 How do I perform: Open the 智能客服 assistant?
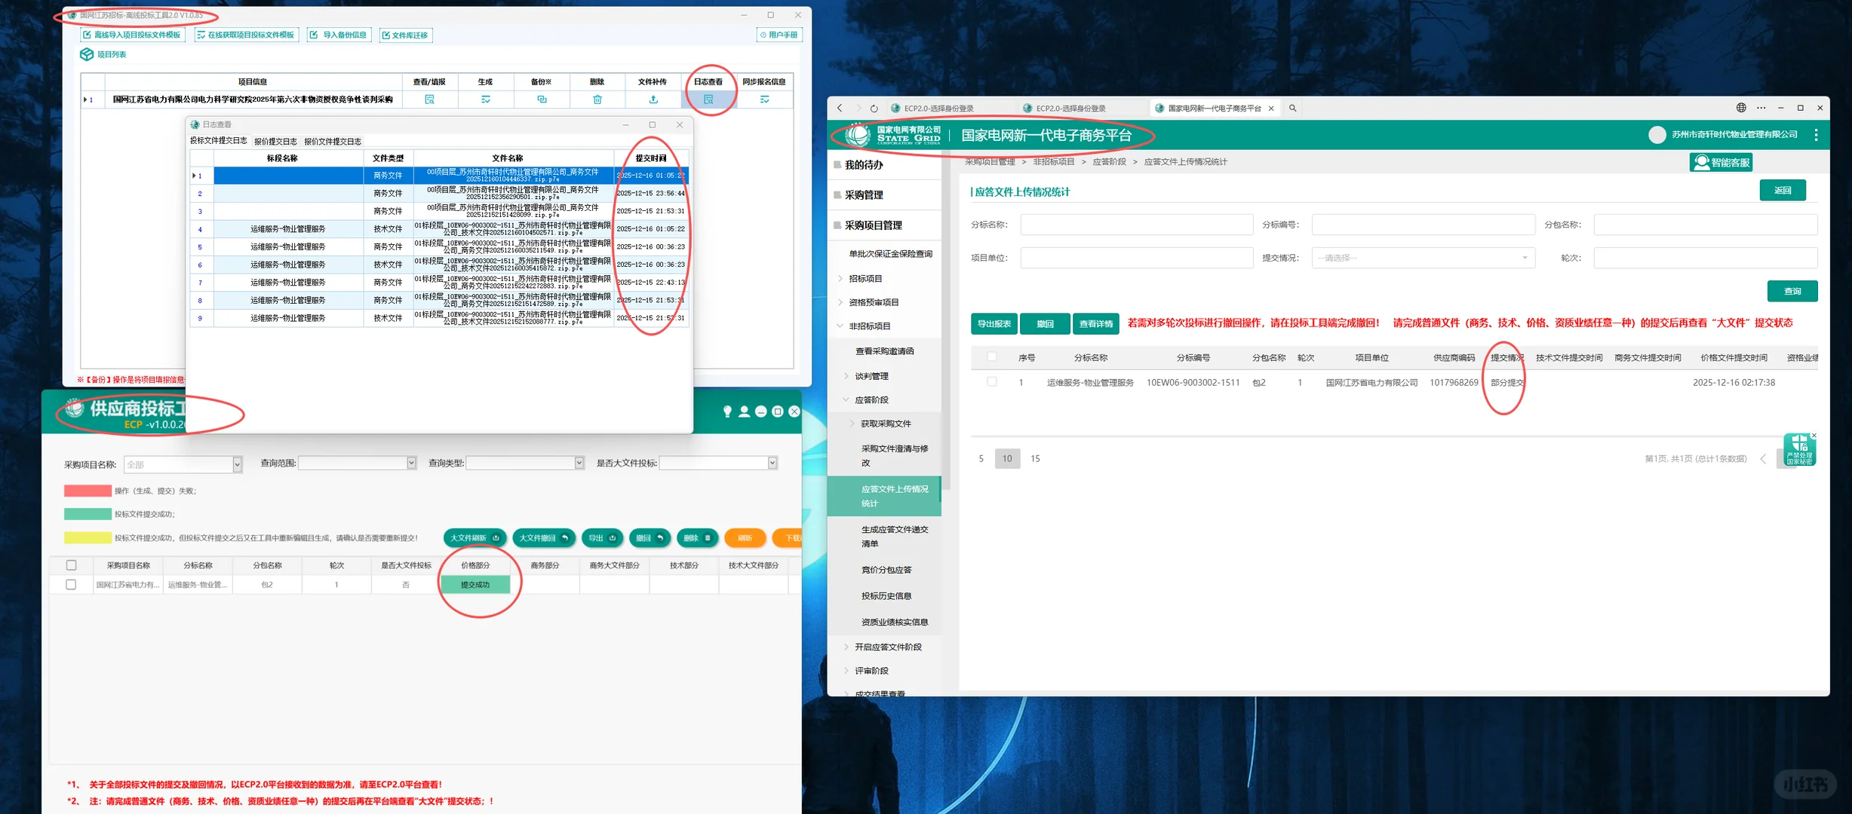[1721, 162]
